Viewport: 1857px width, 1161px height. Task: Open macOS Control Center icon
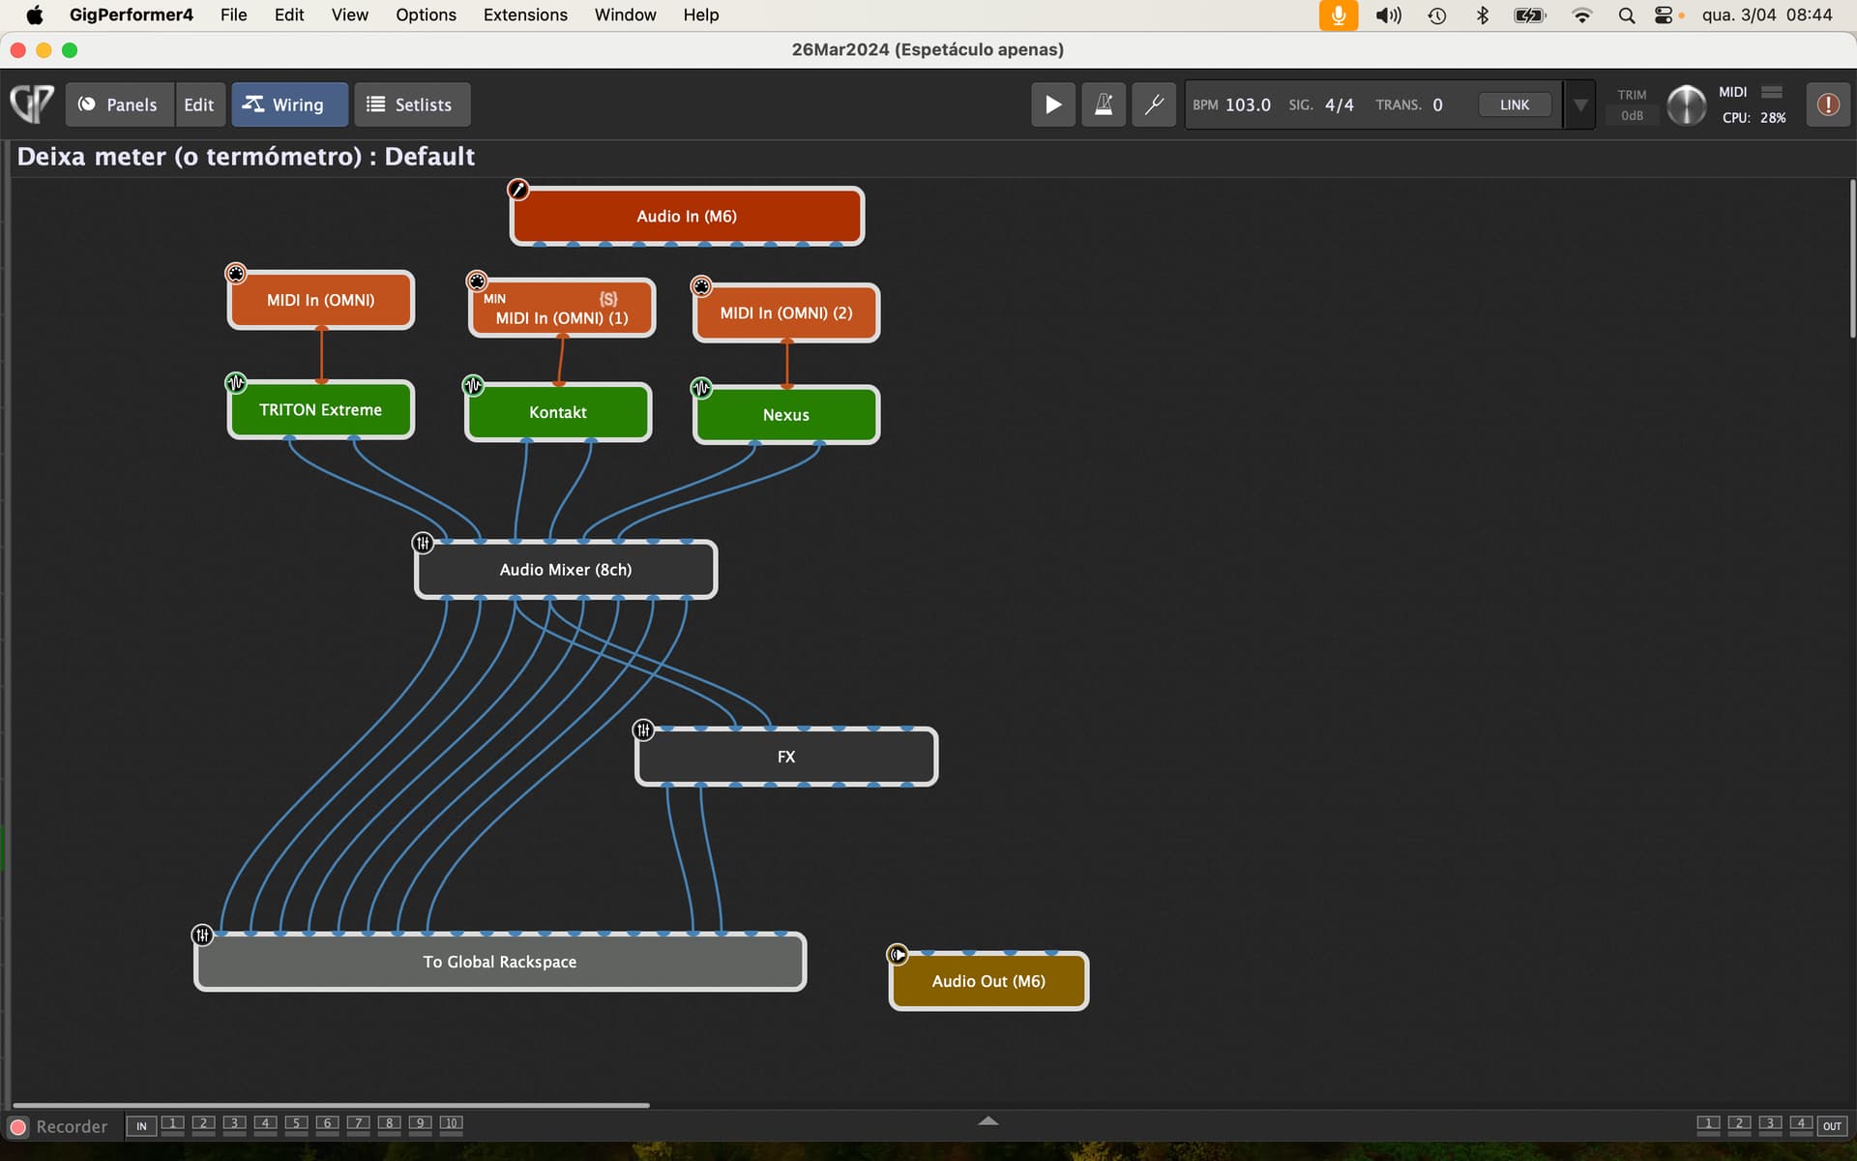tap(1664, 15)
